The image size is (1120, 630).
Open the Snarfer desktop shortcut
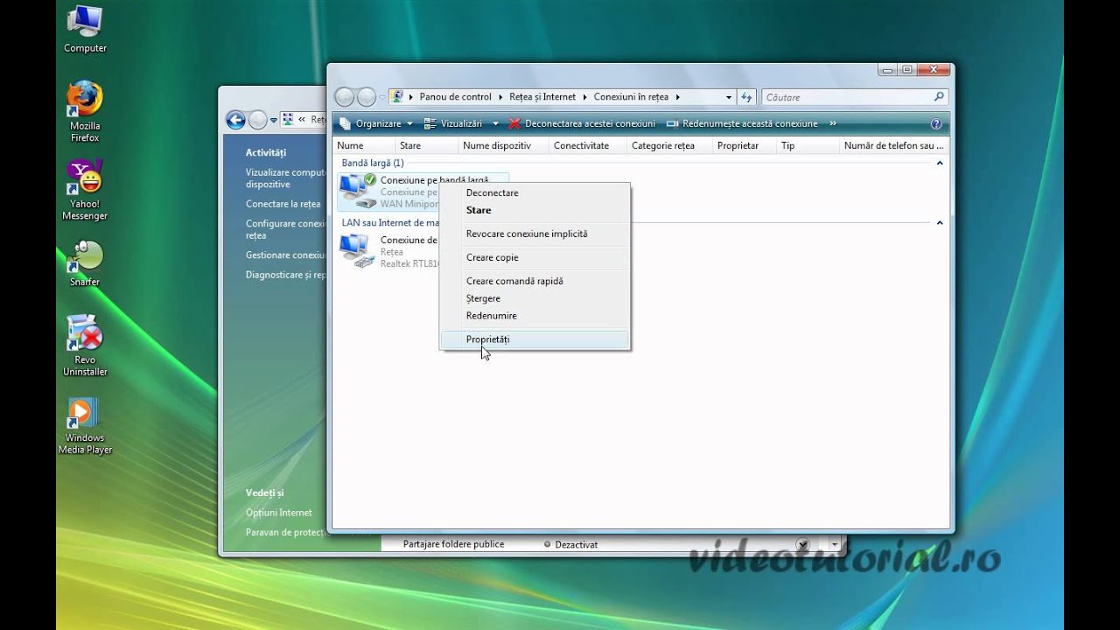point(85,262)
